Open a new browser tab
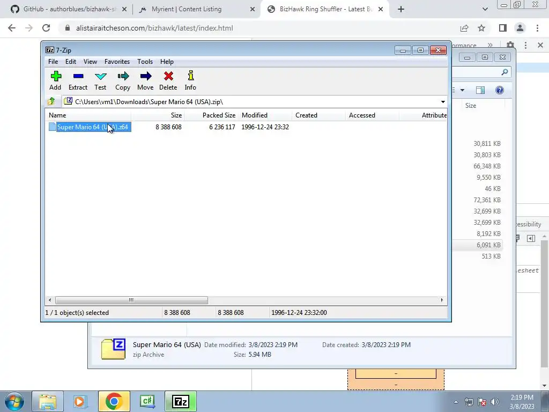549x412 pixels. pyautogui.click(x=401, y=10)
